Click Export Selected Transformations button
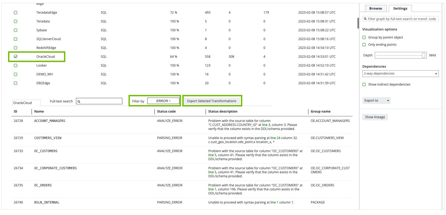 pyautogui.click(x=211, y=101)
